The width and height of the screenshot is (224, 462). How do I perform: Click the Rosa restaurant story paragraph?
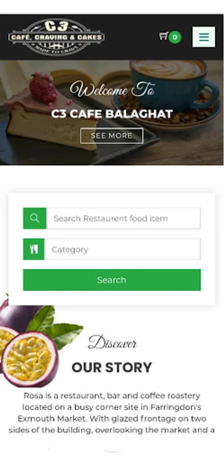pyautogui.click(x=112, y=413)
